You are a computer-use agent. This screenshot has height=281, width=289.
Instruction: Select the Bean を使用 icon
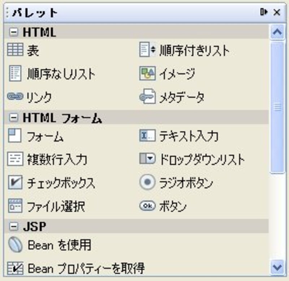pos(15,246)
